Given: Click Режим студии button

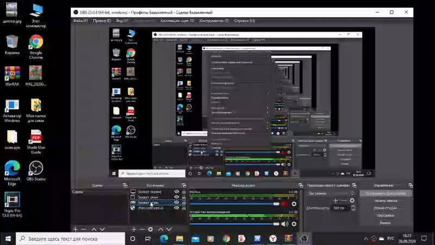Looking at the screenshot, I should click(386, 208).
